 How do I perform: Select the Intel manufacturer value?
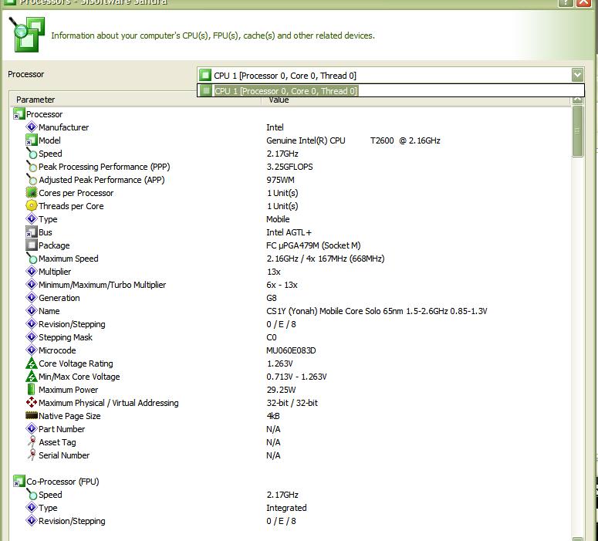pyautogui.click(x=275, y=127)
